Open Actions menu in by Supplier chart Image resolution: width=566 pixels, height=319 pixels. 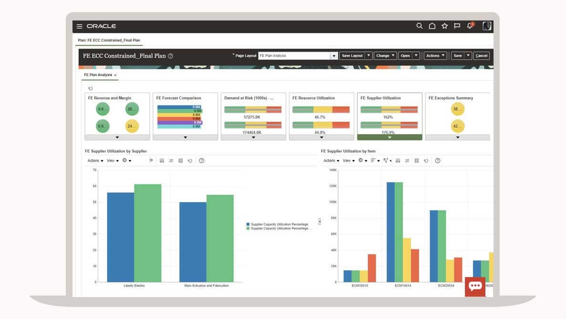pos(95,161)
